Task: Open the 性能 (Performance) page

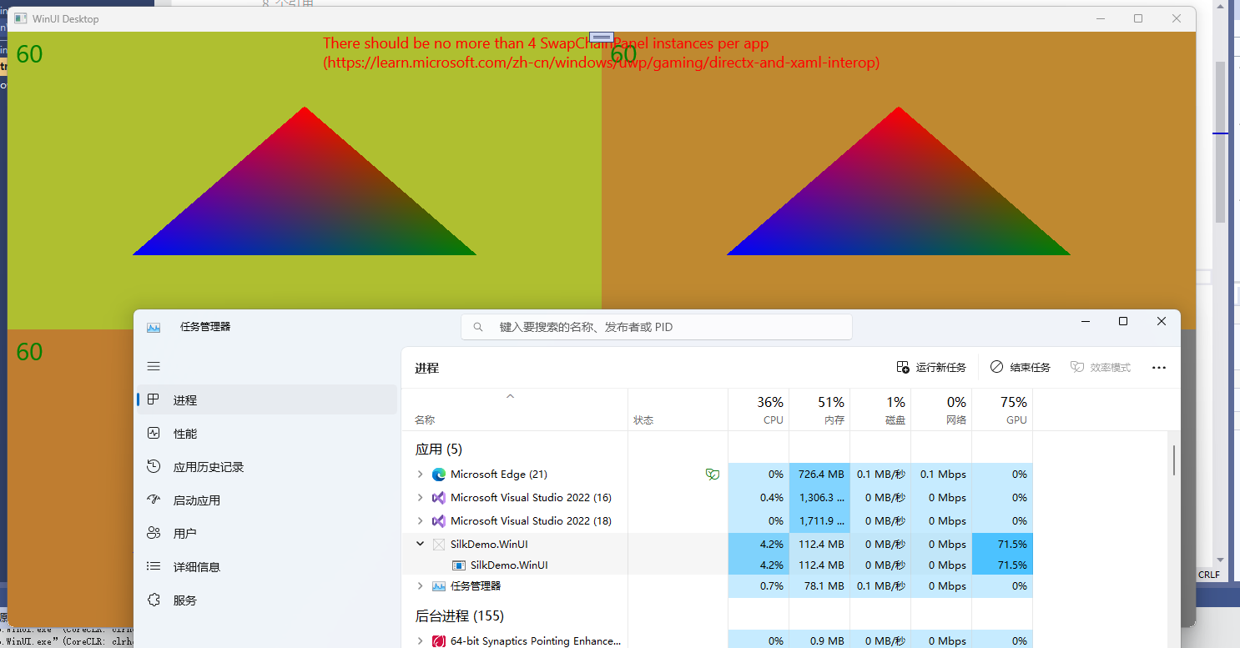Action: tap(267, 434)
